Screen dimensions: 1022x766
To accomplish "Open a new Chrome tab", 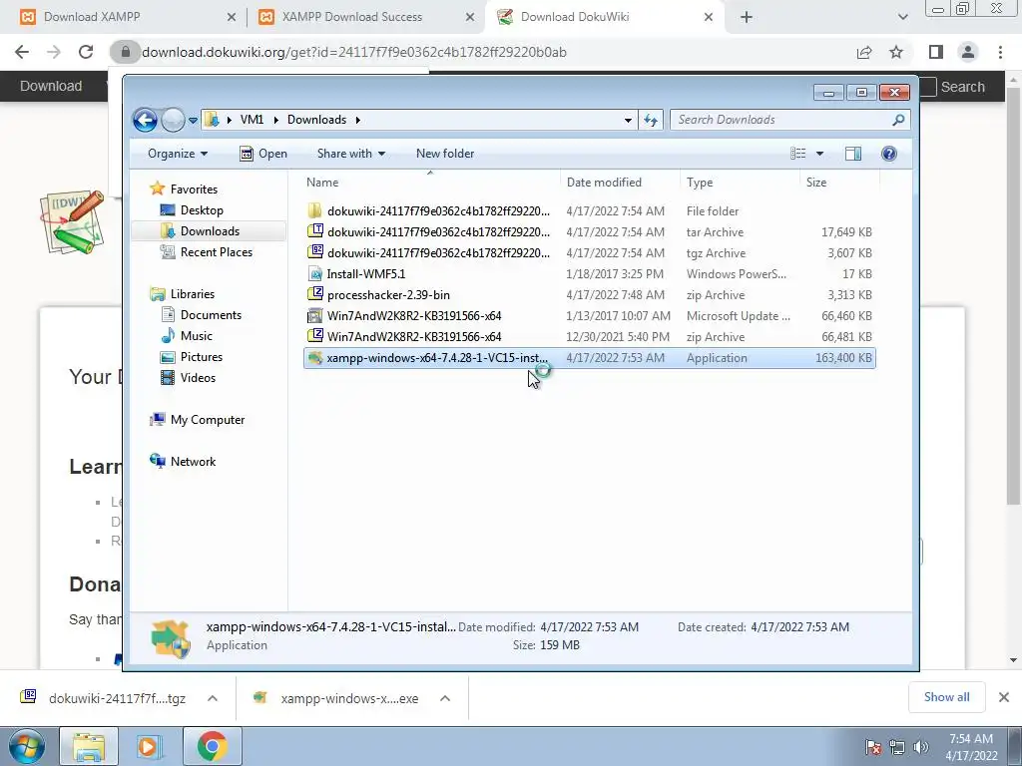I will 747,18.
